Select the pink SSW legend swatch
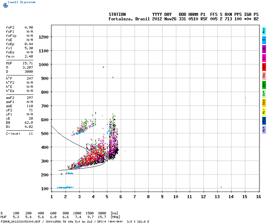The image size is (276, 224). click(x=264, y=76)
